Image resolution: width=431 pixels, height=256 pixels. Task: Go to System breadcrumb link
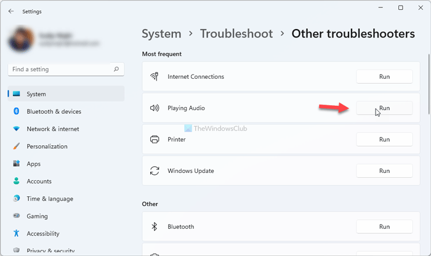click(x=161, y=34)
